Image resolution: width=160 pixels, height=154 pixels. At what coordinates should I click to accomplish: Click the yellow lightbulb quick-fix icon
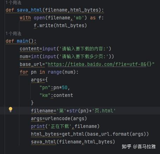(11, 110)
